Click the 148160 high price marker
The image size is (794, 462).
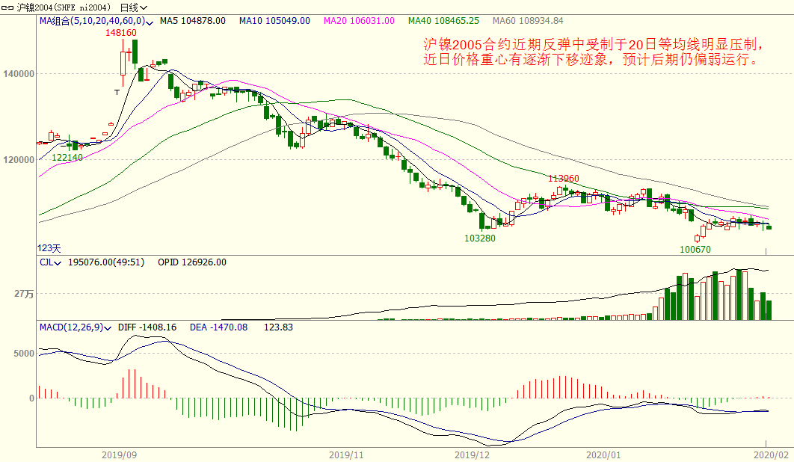click(x=120, y=33)
